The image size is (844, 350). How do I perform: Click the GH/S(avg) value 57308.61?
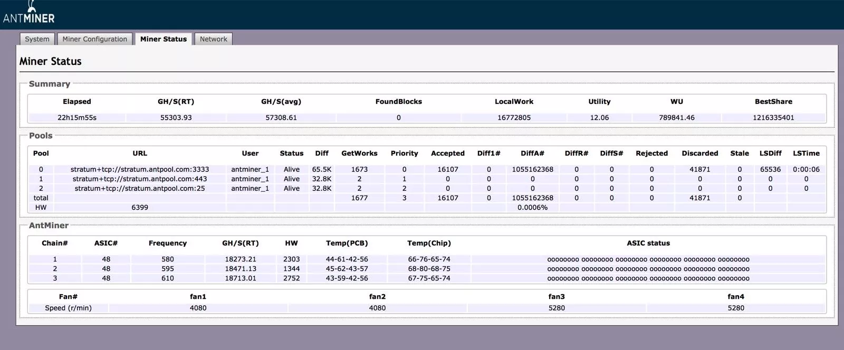pyautogui.click(x=281, y=118)
